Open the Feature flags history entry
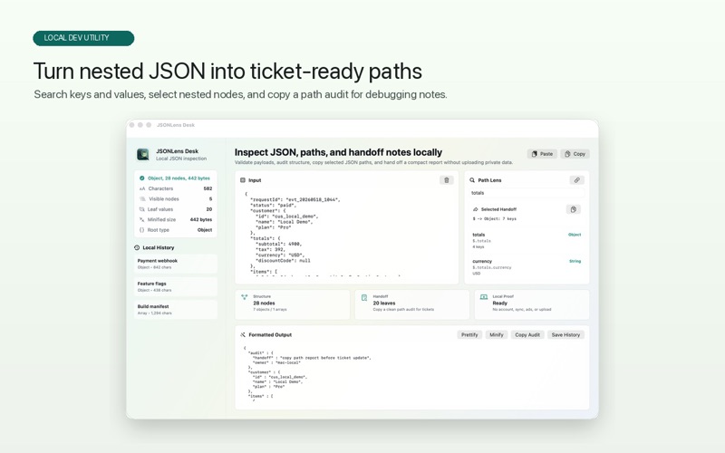The image size is (725, 453). [x=175, y=286]
